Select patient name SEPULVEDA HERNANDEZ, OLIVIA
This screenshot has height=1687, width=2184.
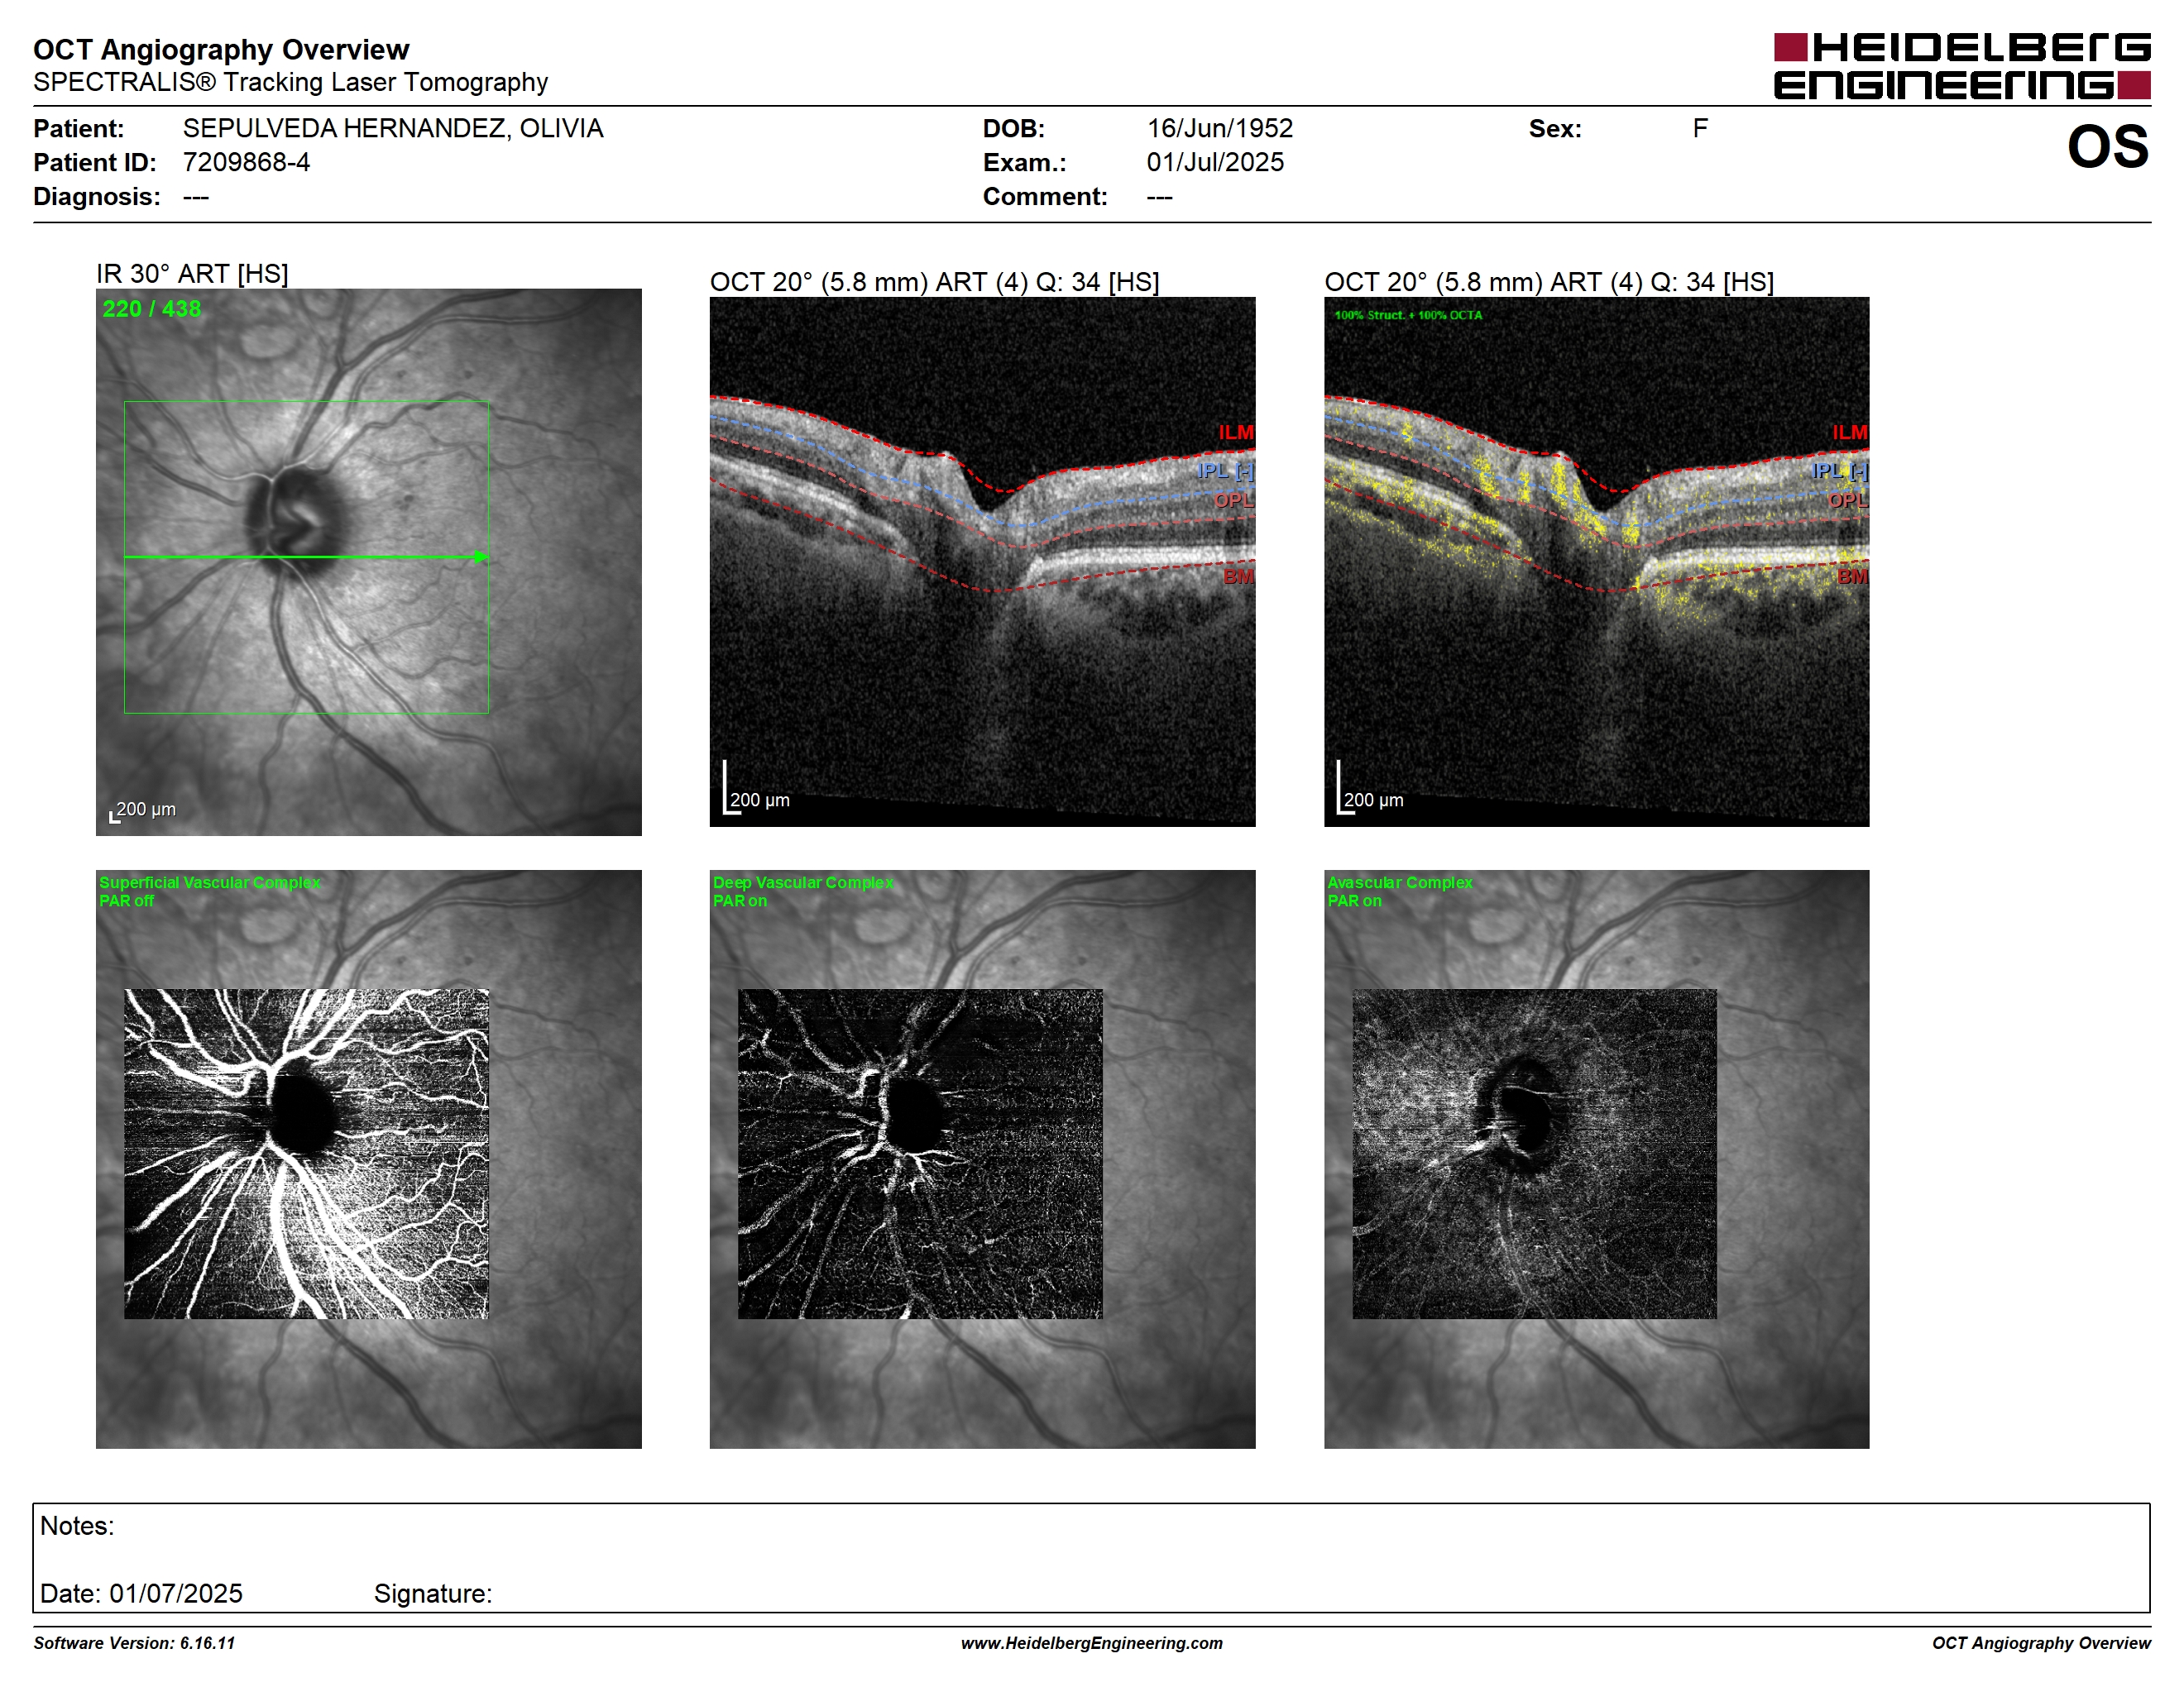coord(393,129)
